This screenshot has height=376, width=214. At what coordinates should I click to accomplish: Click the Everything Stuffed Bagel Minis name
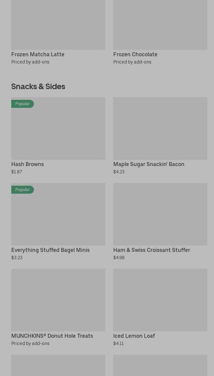pos(51,250)
